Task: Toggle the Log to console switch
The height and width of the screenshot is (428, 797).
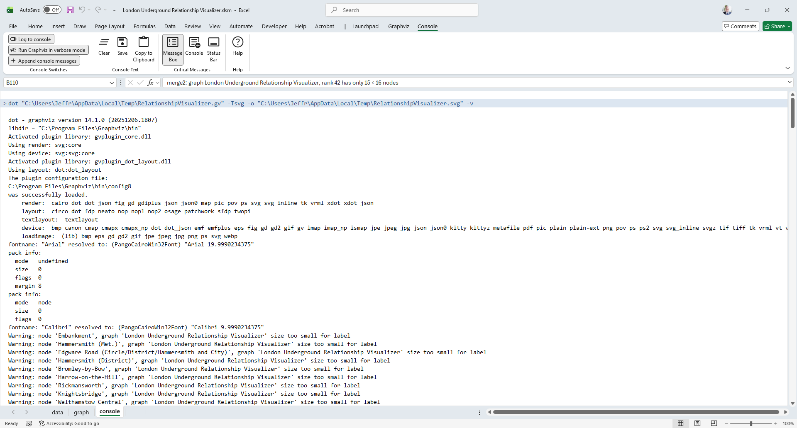Action: pyautogui.click(x=31, y=39)
